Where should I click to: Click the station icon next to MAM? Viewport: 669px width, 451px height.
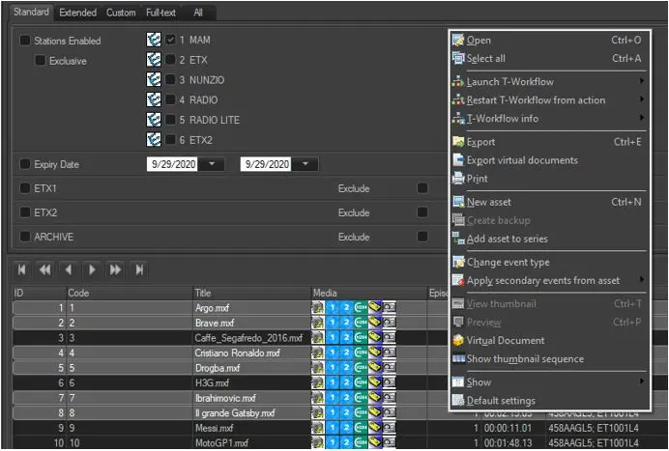coord(153,41)
